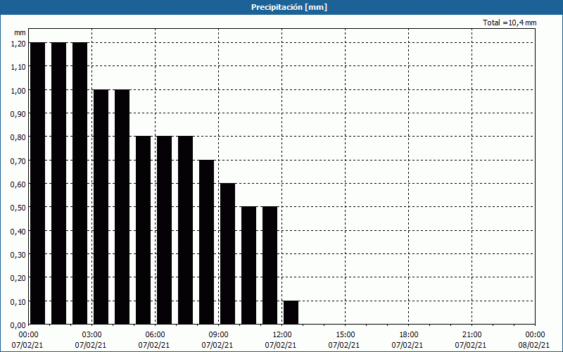Select the third 1,20 mm bar before 03:00
This screenshot has width=563, height=352.
80,183
